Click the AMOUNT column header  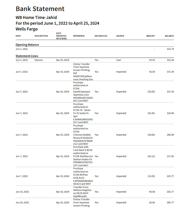151,36
